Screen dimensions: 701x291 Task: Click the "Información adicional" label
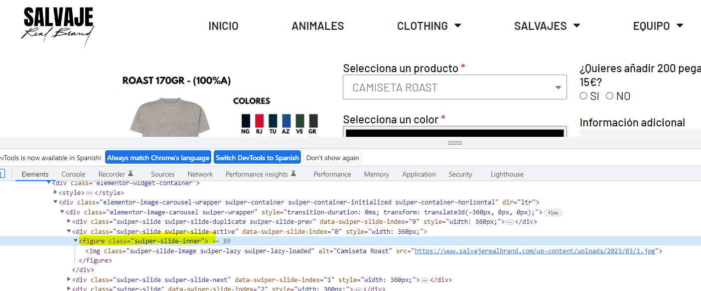[632, 123]
